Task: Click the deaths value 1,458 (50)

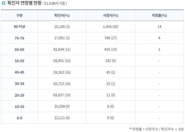Action: 111,27
